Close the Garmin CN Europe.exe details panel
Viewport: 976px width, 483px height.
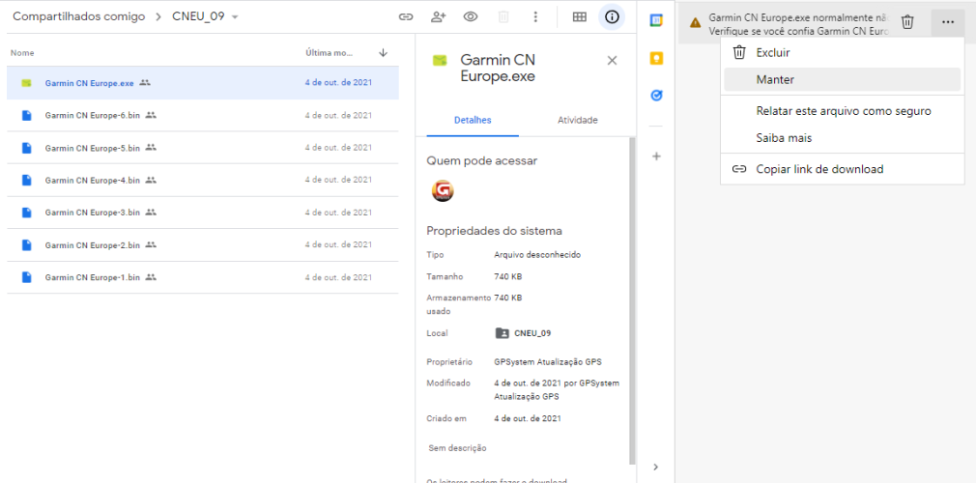tap(612, 60)
